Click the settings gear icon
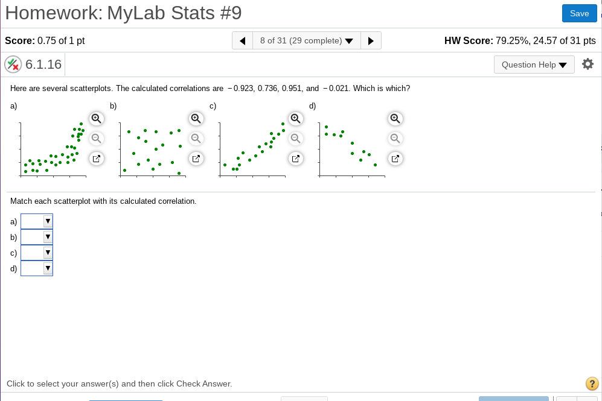Screen dimensions: 602x401 click(x=588, y=63)
